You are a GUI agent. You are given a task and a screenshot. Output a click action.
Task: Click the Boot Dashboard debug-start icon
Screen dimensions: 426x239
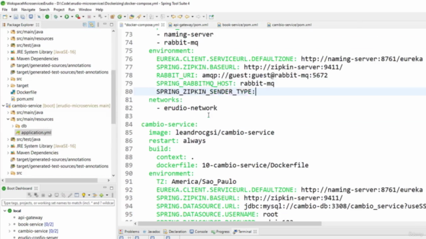tap(36, 195)
